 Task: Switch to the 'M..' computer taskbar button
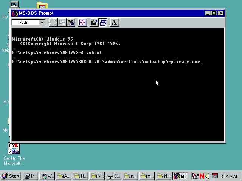click(30, 176)
